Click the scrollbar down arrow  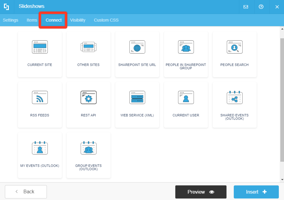coord(282,180)
